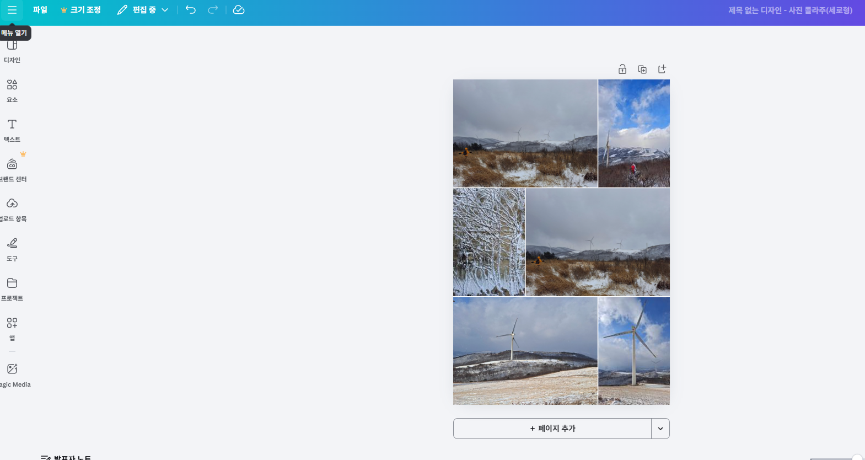Open the 앱 apps panel
This screenshot has height=460, width=865.
click(12, 329)
